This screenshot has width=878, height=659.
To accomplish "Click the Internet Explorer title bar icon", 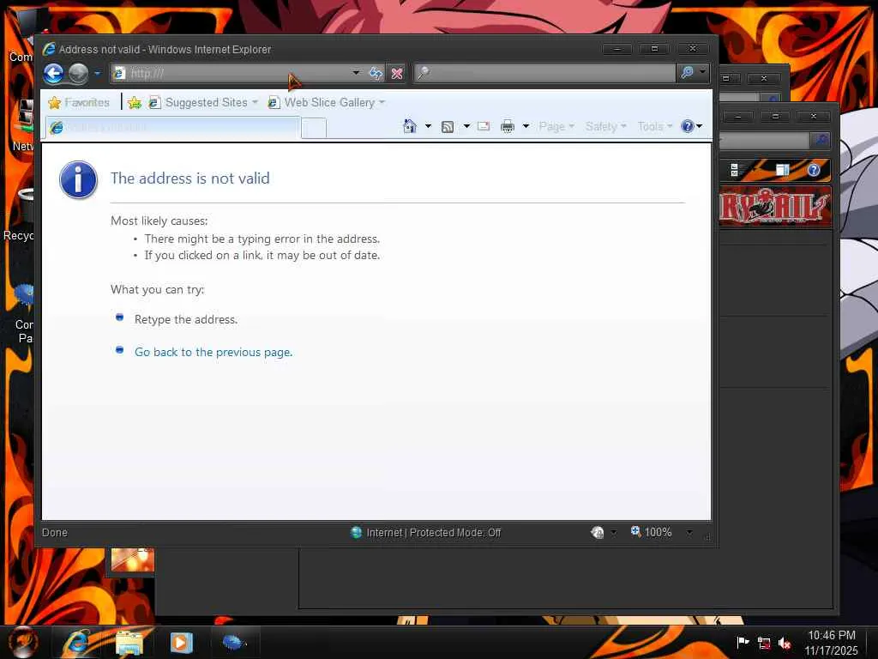I will (x=49, y=49).
